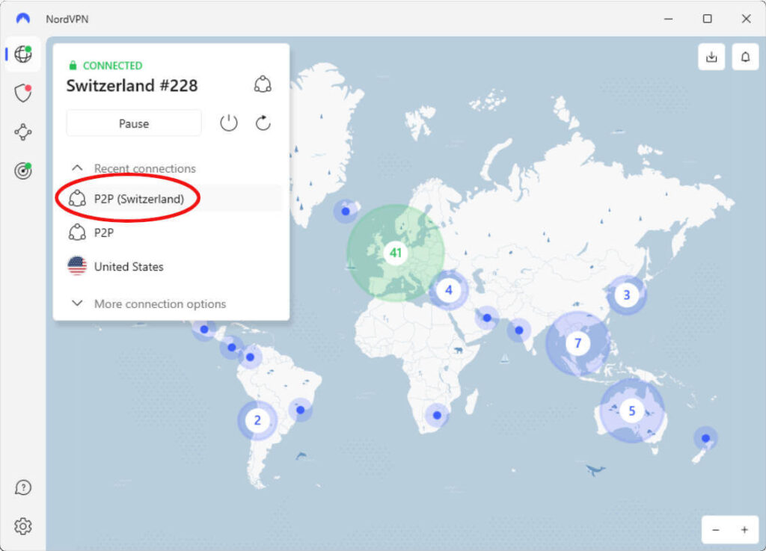Open Dark Web Monitor radar icon
The height and width of the screenshot is (551, 766).
[x=23, y=170]
